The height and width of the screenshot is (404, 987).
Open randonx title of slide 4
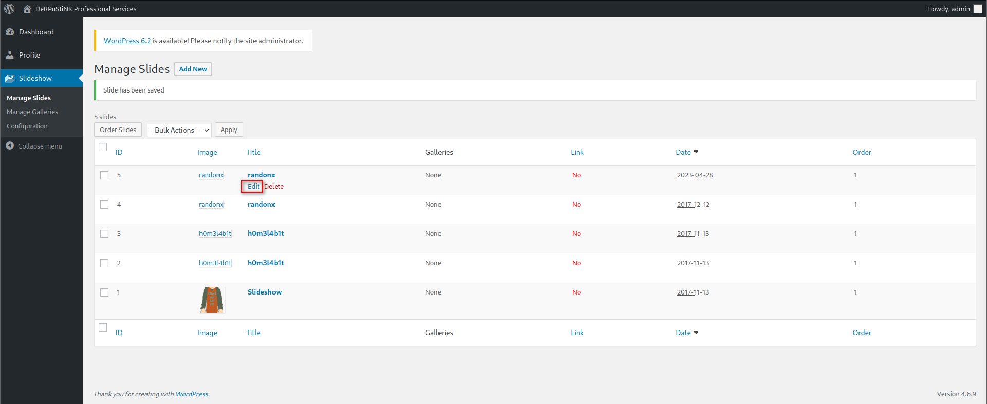pos(261,204)
